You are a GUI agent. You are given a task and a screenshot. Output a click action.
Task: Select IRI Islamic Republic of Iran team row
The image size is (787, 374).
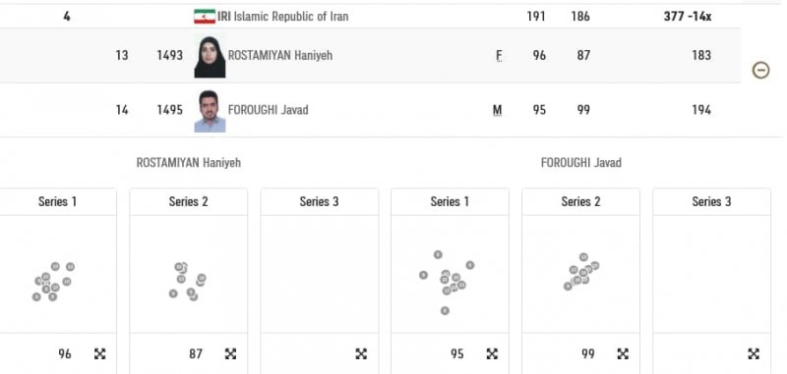(x=370, y=17)
